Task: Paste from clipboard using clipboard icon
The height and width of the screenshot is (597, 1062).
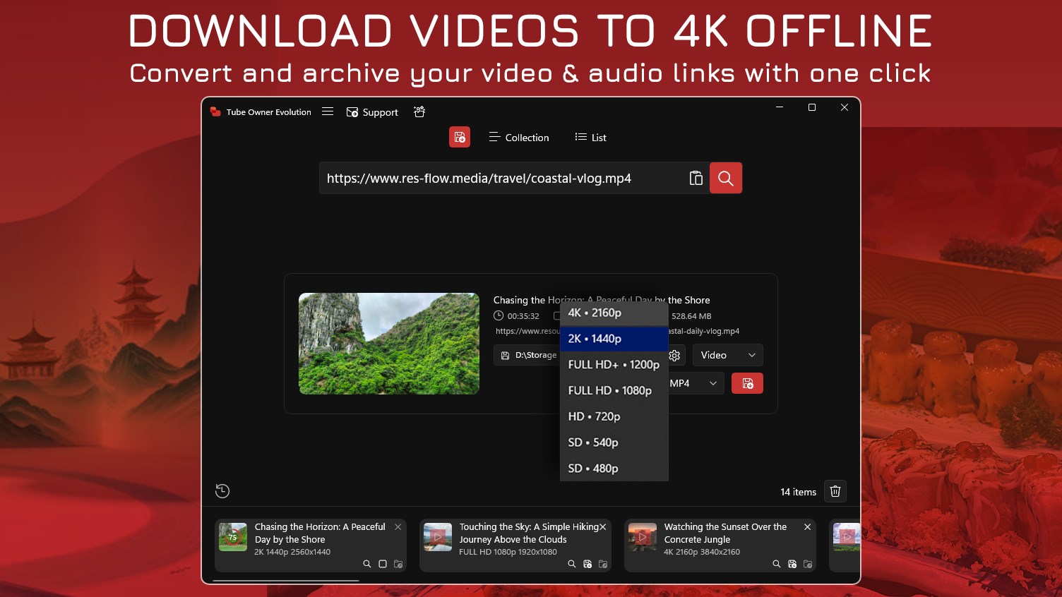Action: tap(696, 178)
